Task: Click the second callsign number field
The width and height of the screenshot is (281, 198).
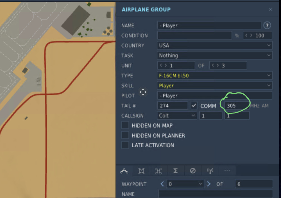Action: coord(237,115)
